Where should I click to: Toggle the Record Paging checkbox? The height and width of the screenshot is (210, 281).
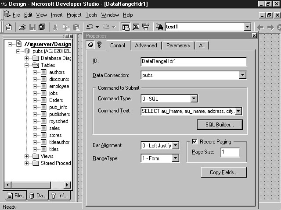tap(195, 142)
